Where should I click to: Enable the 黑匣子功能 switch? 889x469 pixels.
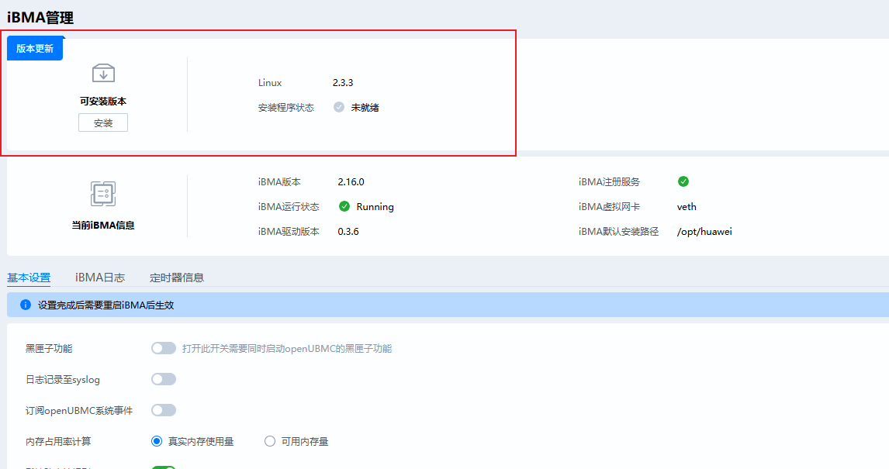(164, 349)
